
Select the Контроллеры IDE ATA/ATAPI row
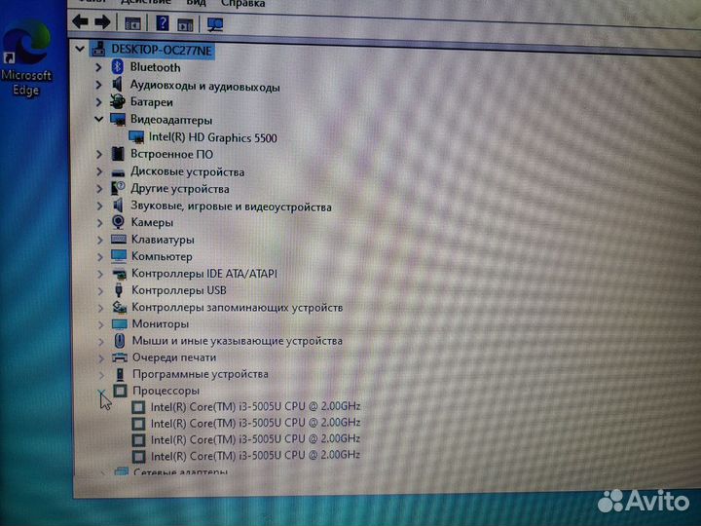click(204, 274)
